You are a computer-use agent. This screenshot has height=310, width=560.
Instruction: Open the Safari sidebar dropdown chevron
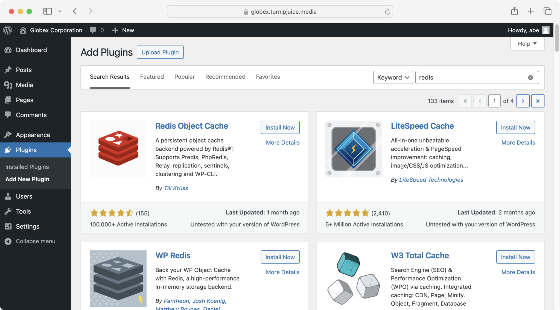[60, 11]
